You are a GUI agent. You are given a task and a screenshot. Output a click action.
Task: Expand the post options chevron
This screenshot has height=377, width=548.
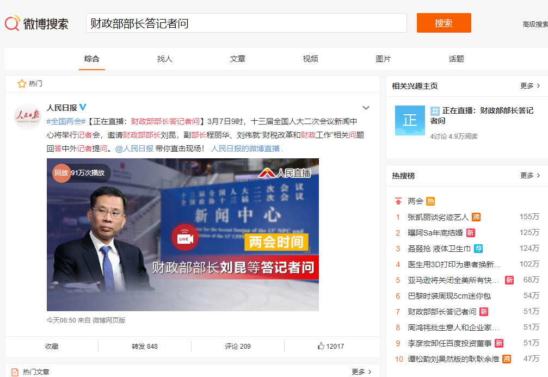[x=366, y=108]
